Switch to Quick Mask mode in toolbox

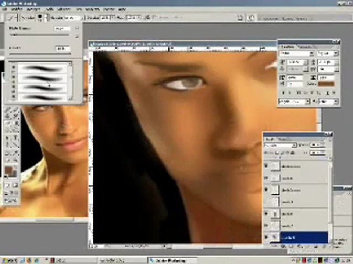click(15, 186)
